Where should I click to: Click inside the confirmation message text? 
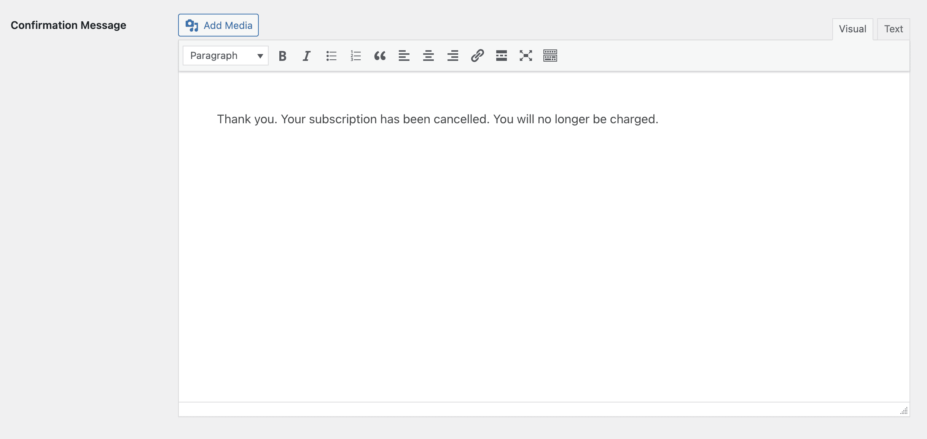(x=438, y=119)
